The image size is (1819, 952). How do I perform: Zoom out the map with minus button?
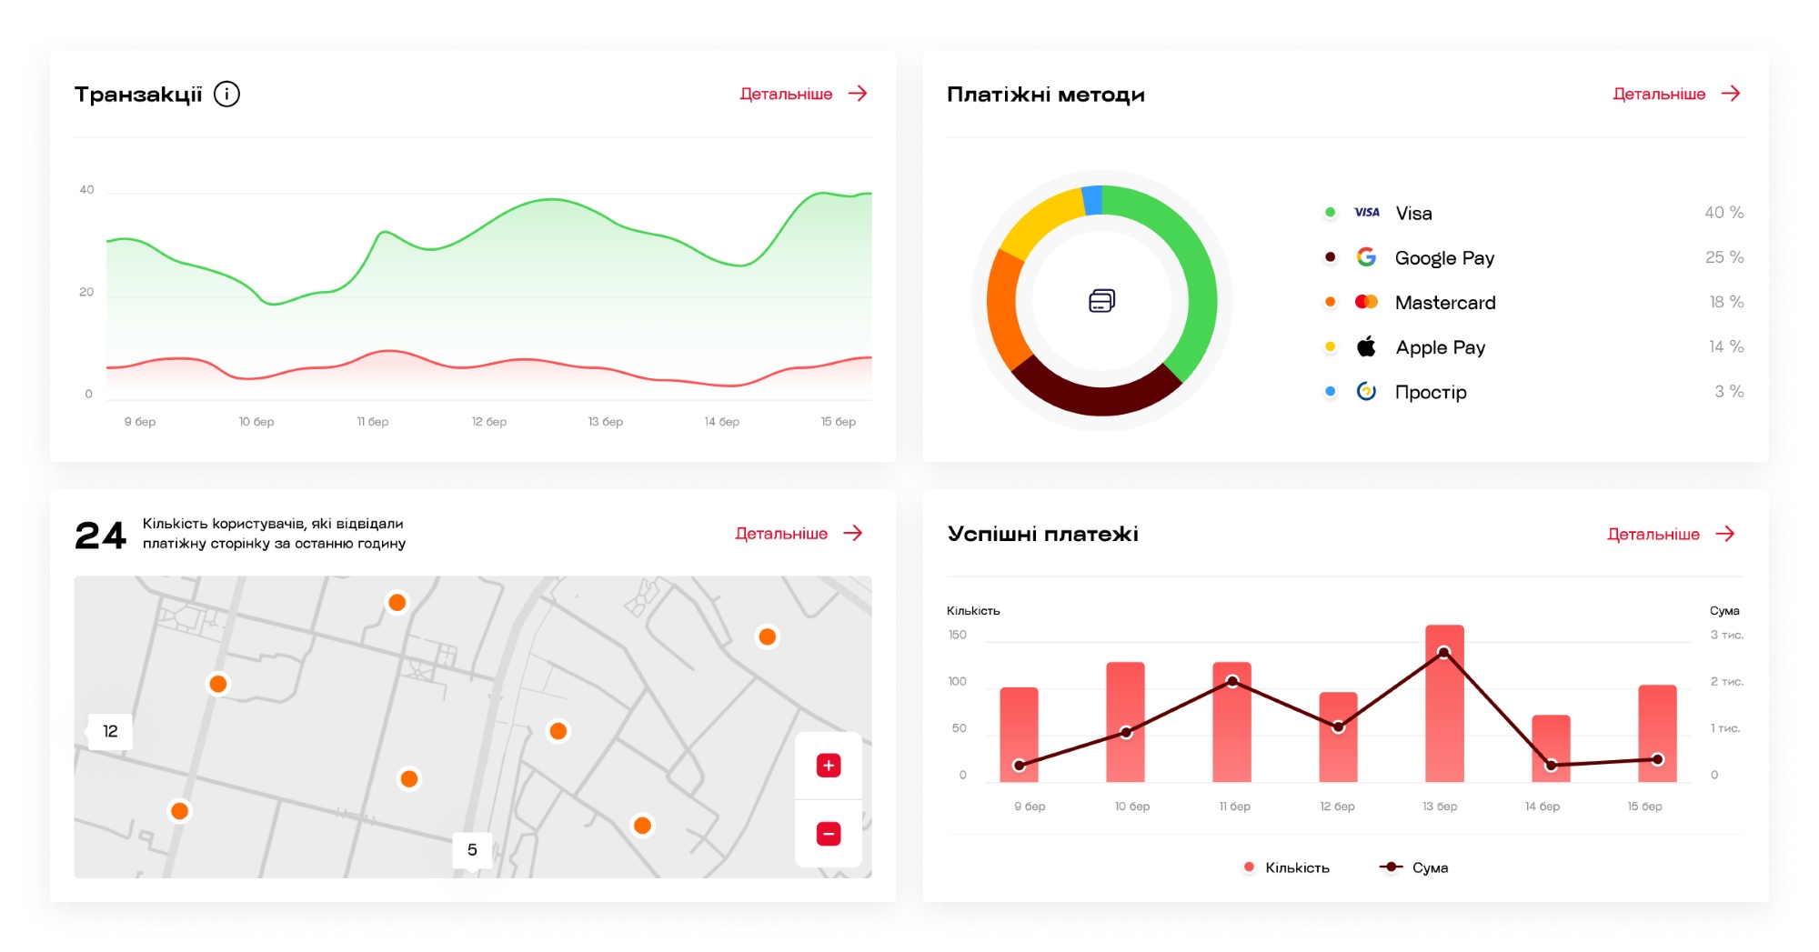point(829,834)
